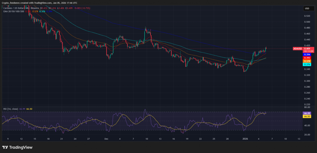This screenshot has width=317, height=153.
Task: Click the change value −0.003 (−0.73%)
Action: click(82, 8)
